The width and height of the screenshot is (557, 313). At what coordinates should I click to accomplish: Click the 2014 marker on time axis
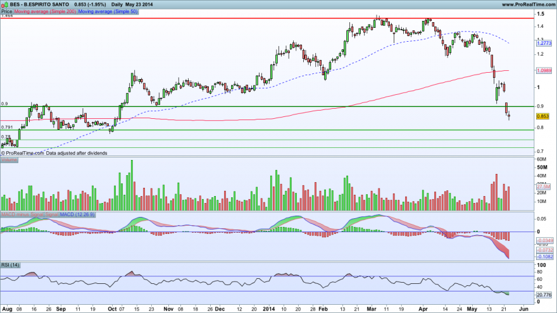pyautogui.click(x=269, y=309)
